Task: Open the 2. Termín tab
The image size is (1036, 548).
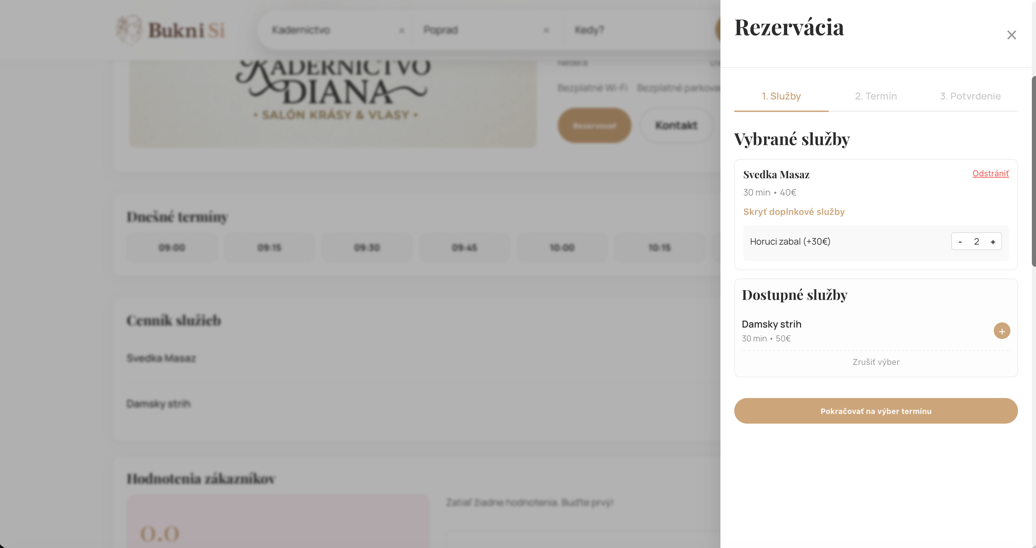Action: coord(875,96)
